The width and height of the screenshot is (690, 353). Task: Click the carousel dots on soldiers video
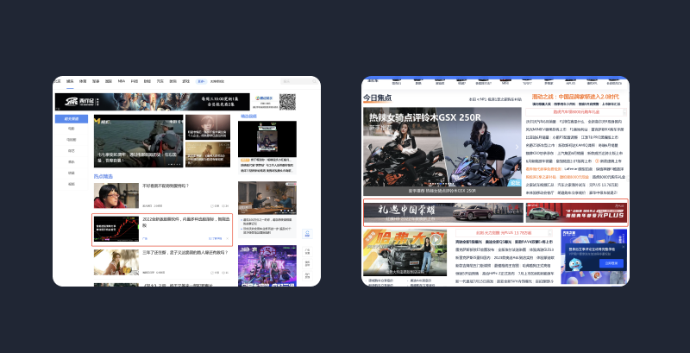(x=176, y=165)
